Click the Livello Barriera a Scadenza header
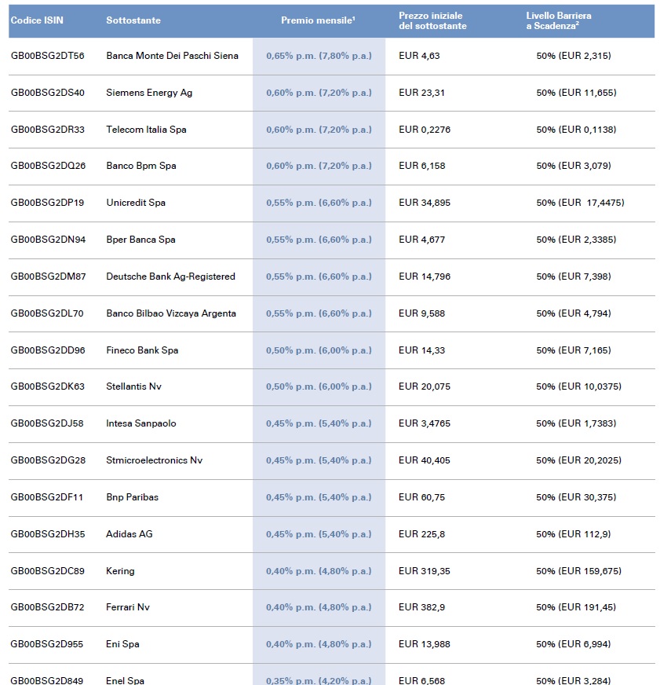Screen dimensions: 660x685 click(559, 20)
